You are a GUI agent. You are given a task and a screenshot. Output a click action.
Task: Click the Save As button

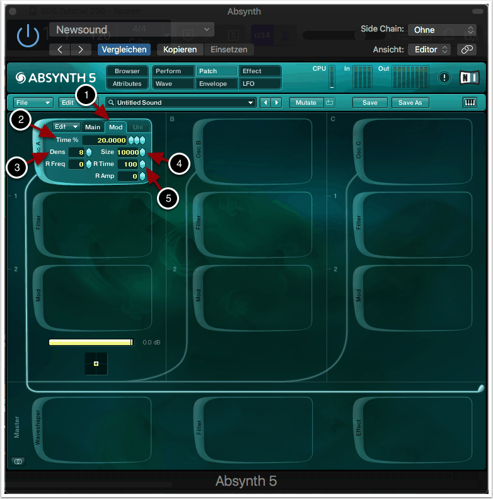pyautogui.click(x=410, y=102)
